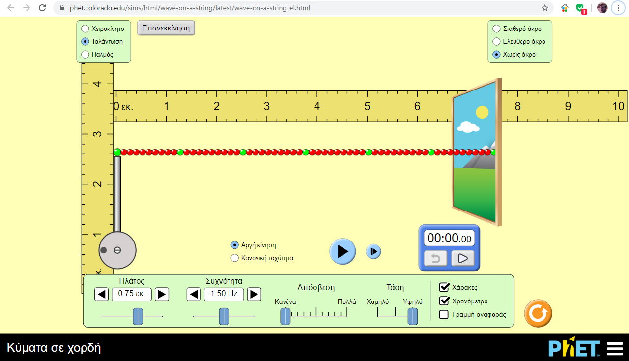This screenshot has height=361, width=629.
Task: Choose Σταθερό άκρο end type
Action: [496, 29]
